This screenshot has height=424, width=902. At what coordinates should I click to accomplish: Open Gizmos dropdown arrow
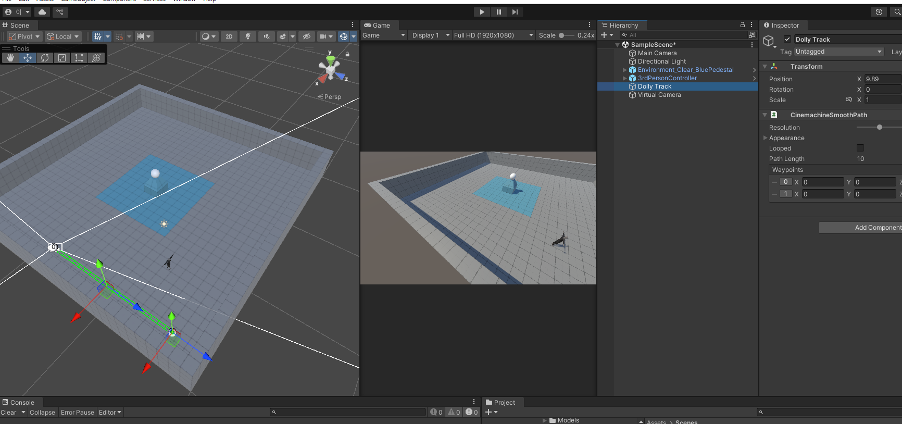pos(354,36)
